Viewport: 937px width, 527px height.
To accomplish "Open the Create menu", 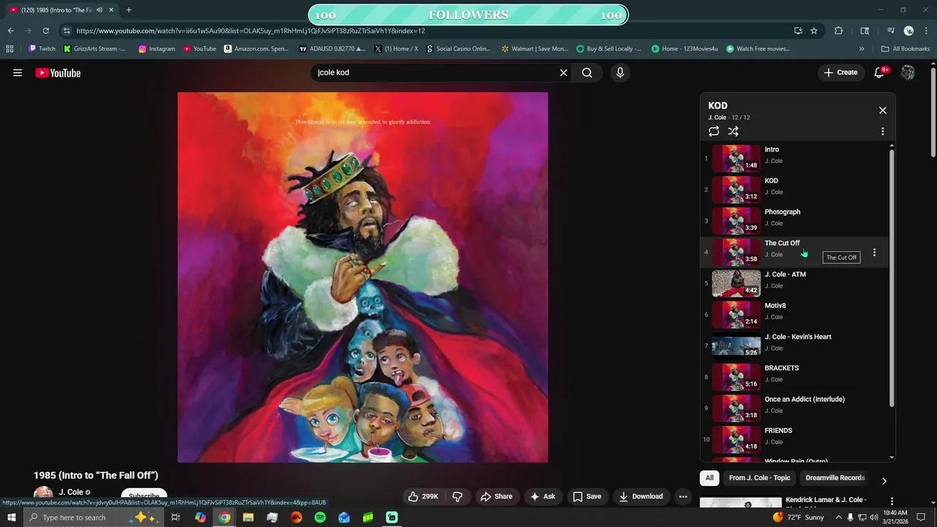I will [x=840, y=72].
